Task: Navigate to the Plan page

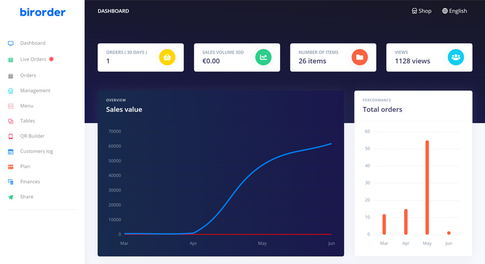Action: pyautogui.click(x=25, y=166)
